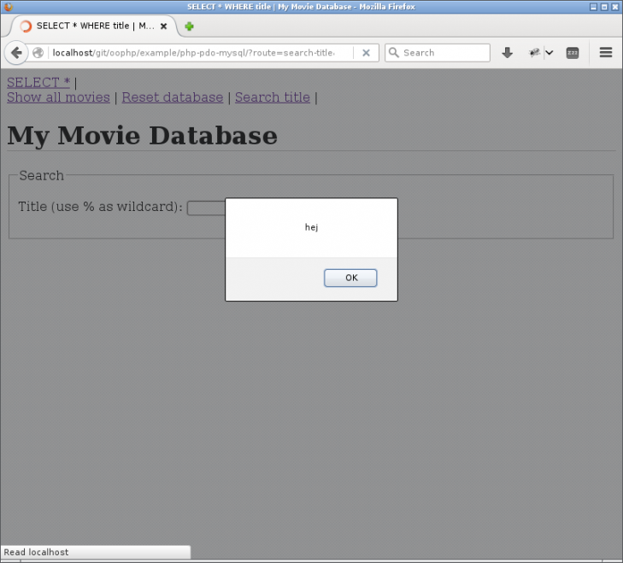The height and width of the screenshot is (563, 623).
Task: Open the Firefox hamburger menu
Action: (x=606, y=52)
